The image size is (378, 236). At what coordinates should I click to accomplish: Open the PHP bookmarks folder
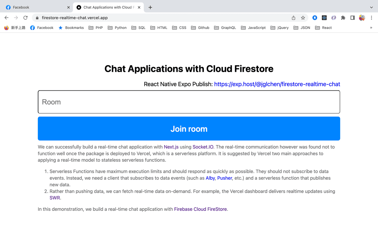[x=96, y=28]
